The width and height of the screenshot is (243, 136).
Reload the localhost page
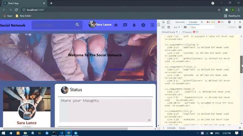[16, 10]
